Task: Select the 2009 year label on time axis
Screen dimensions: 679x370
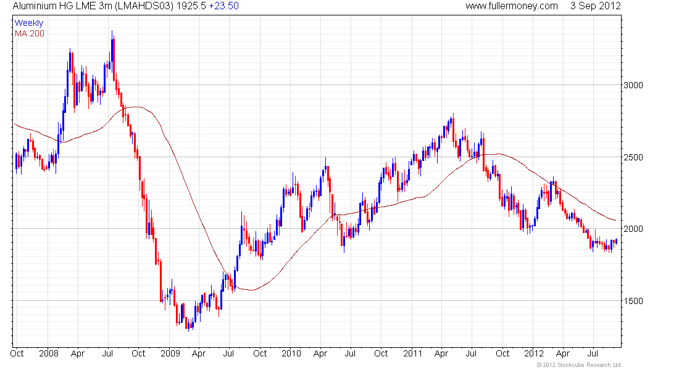Action: (170, 353)
